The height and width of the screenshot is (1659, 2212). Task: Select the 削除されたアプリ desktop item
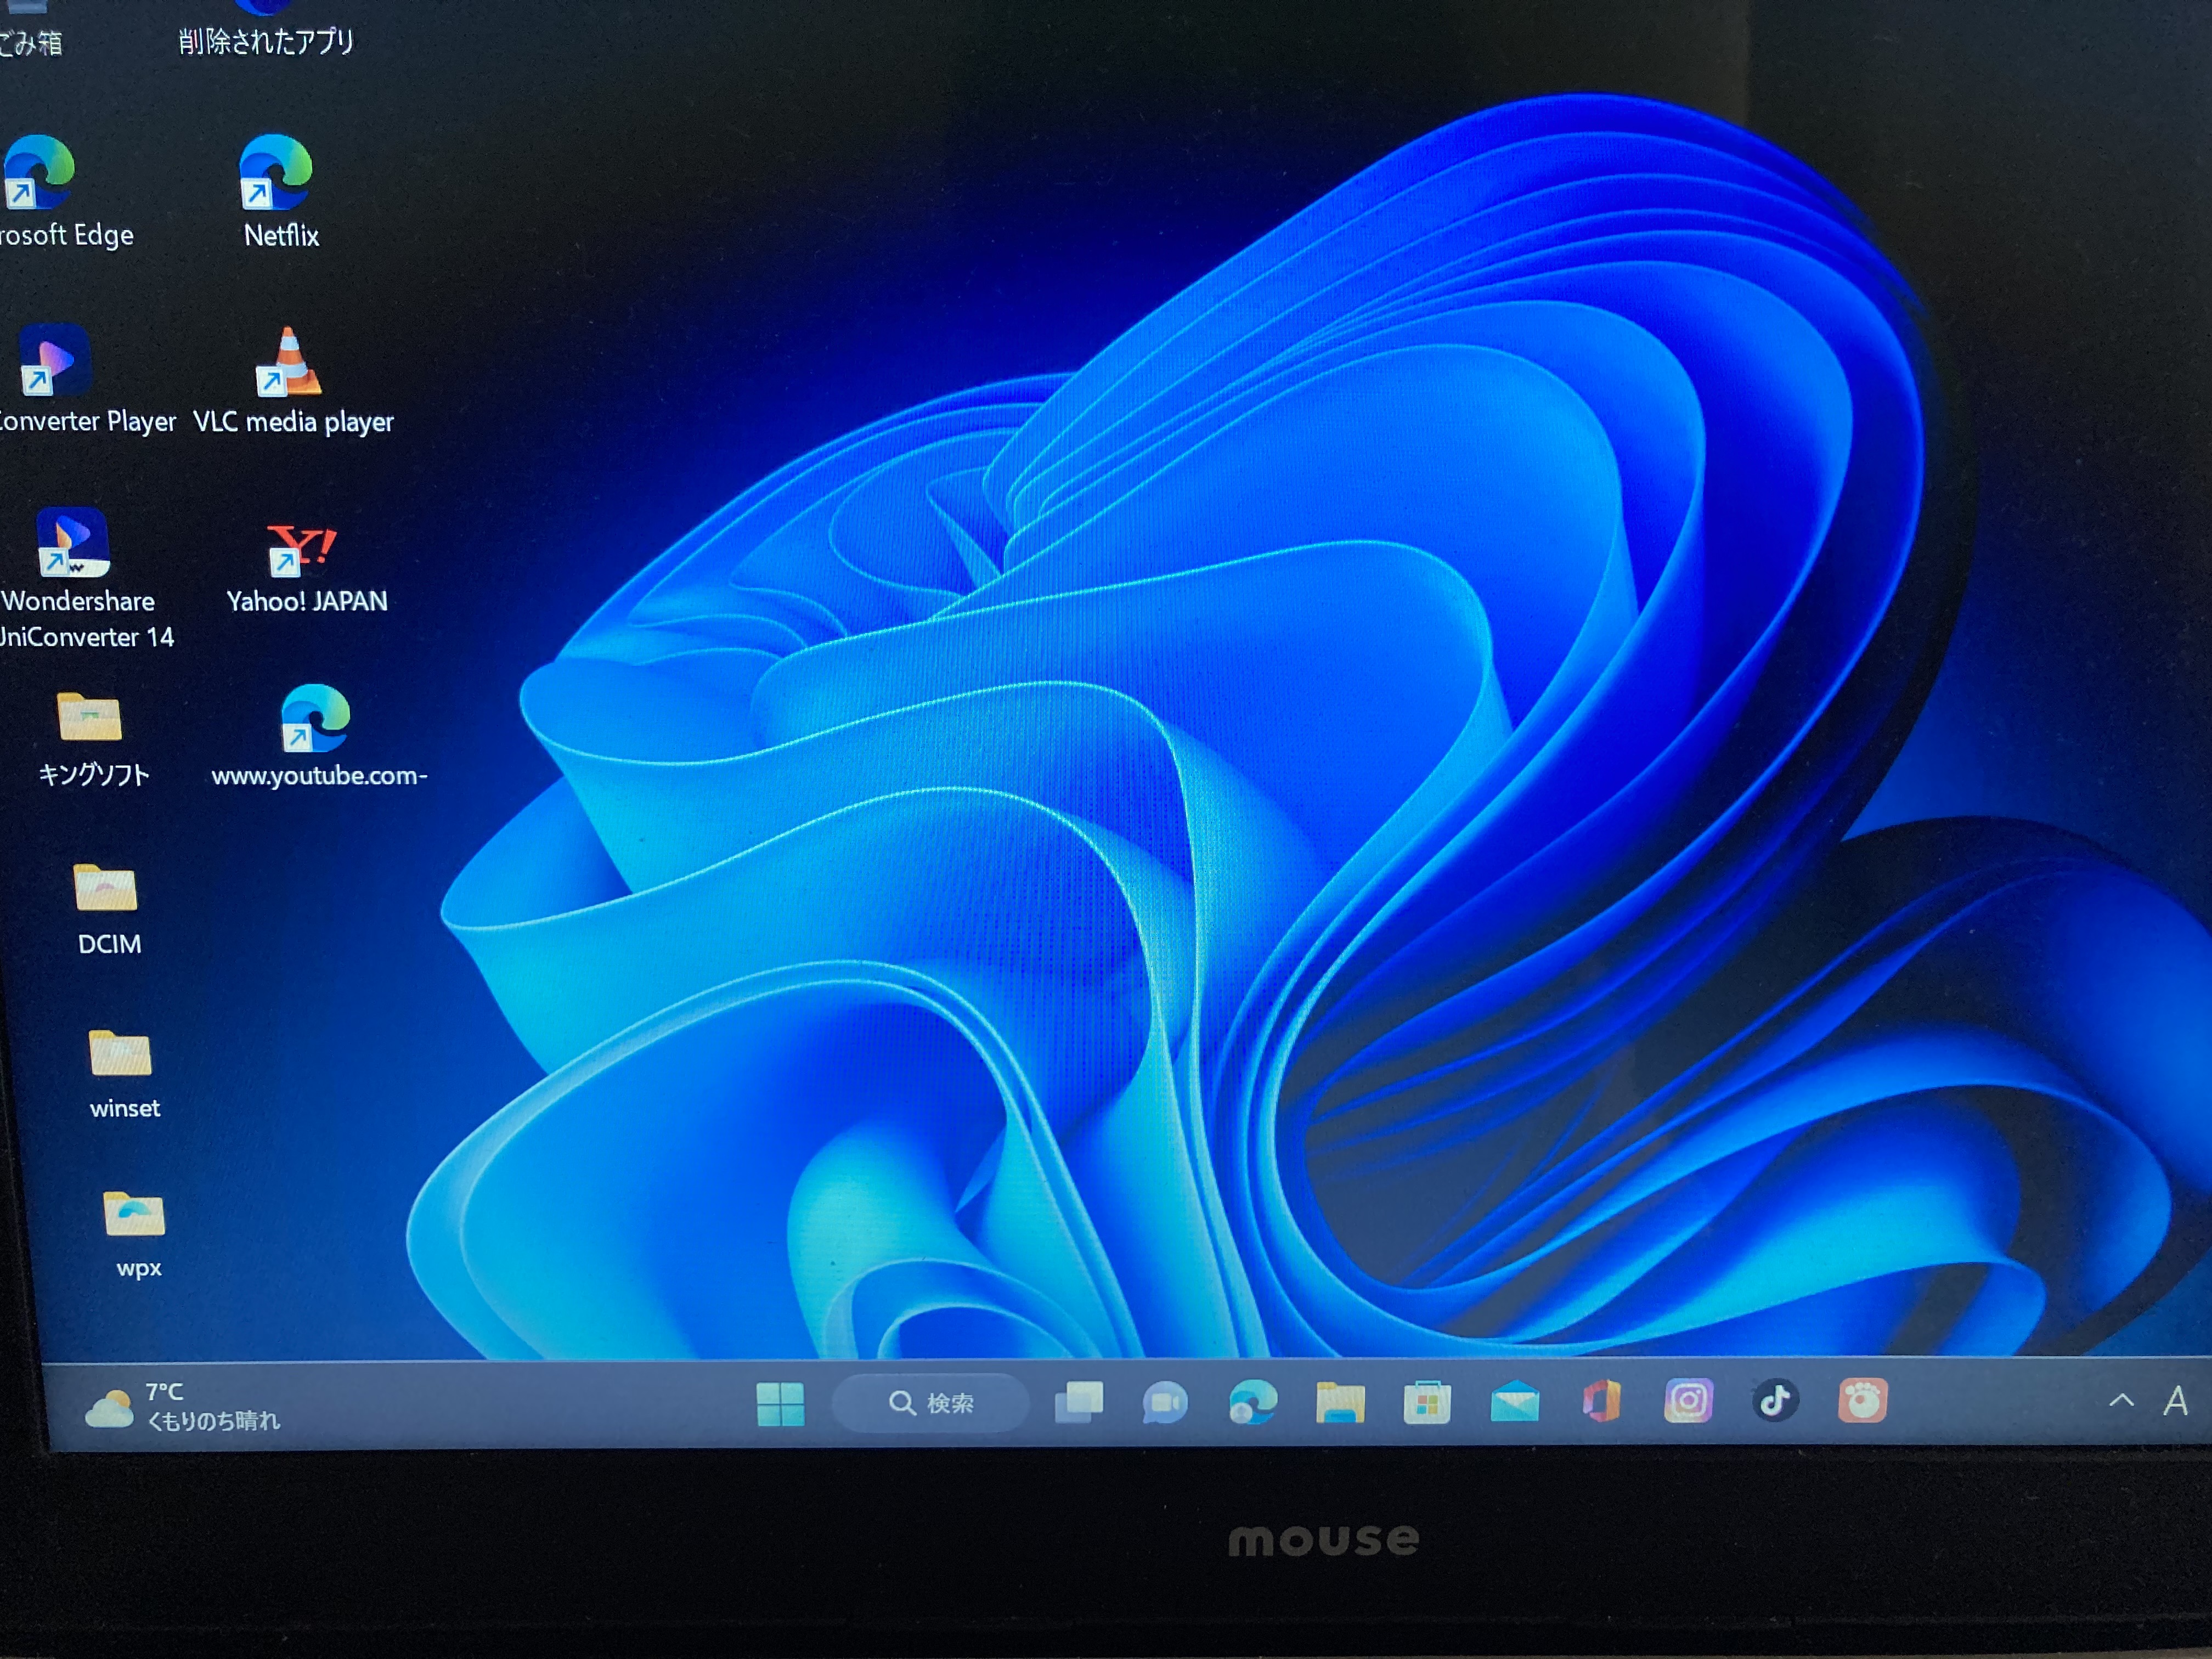(x=266, y=30)
